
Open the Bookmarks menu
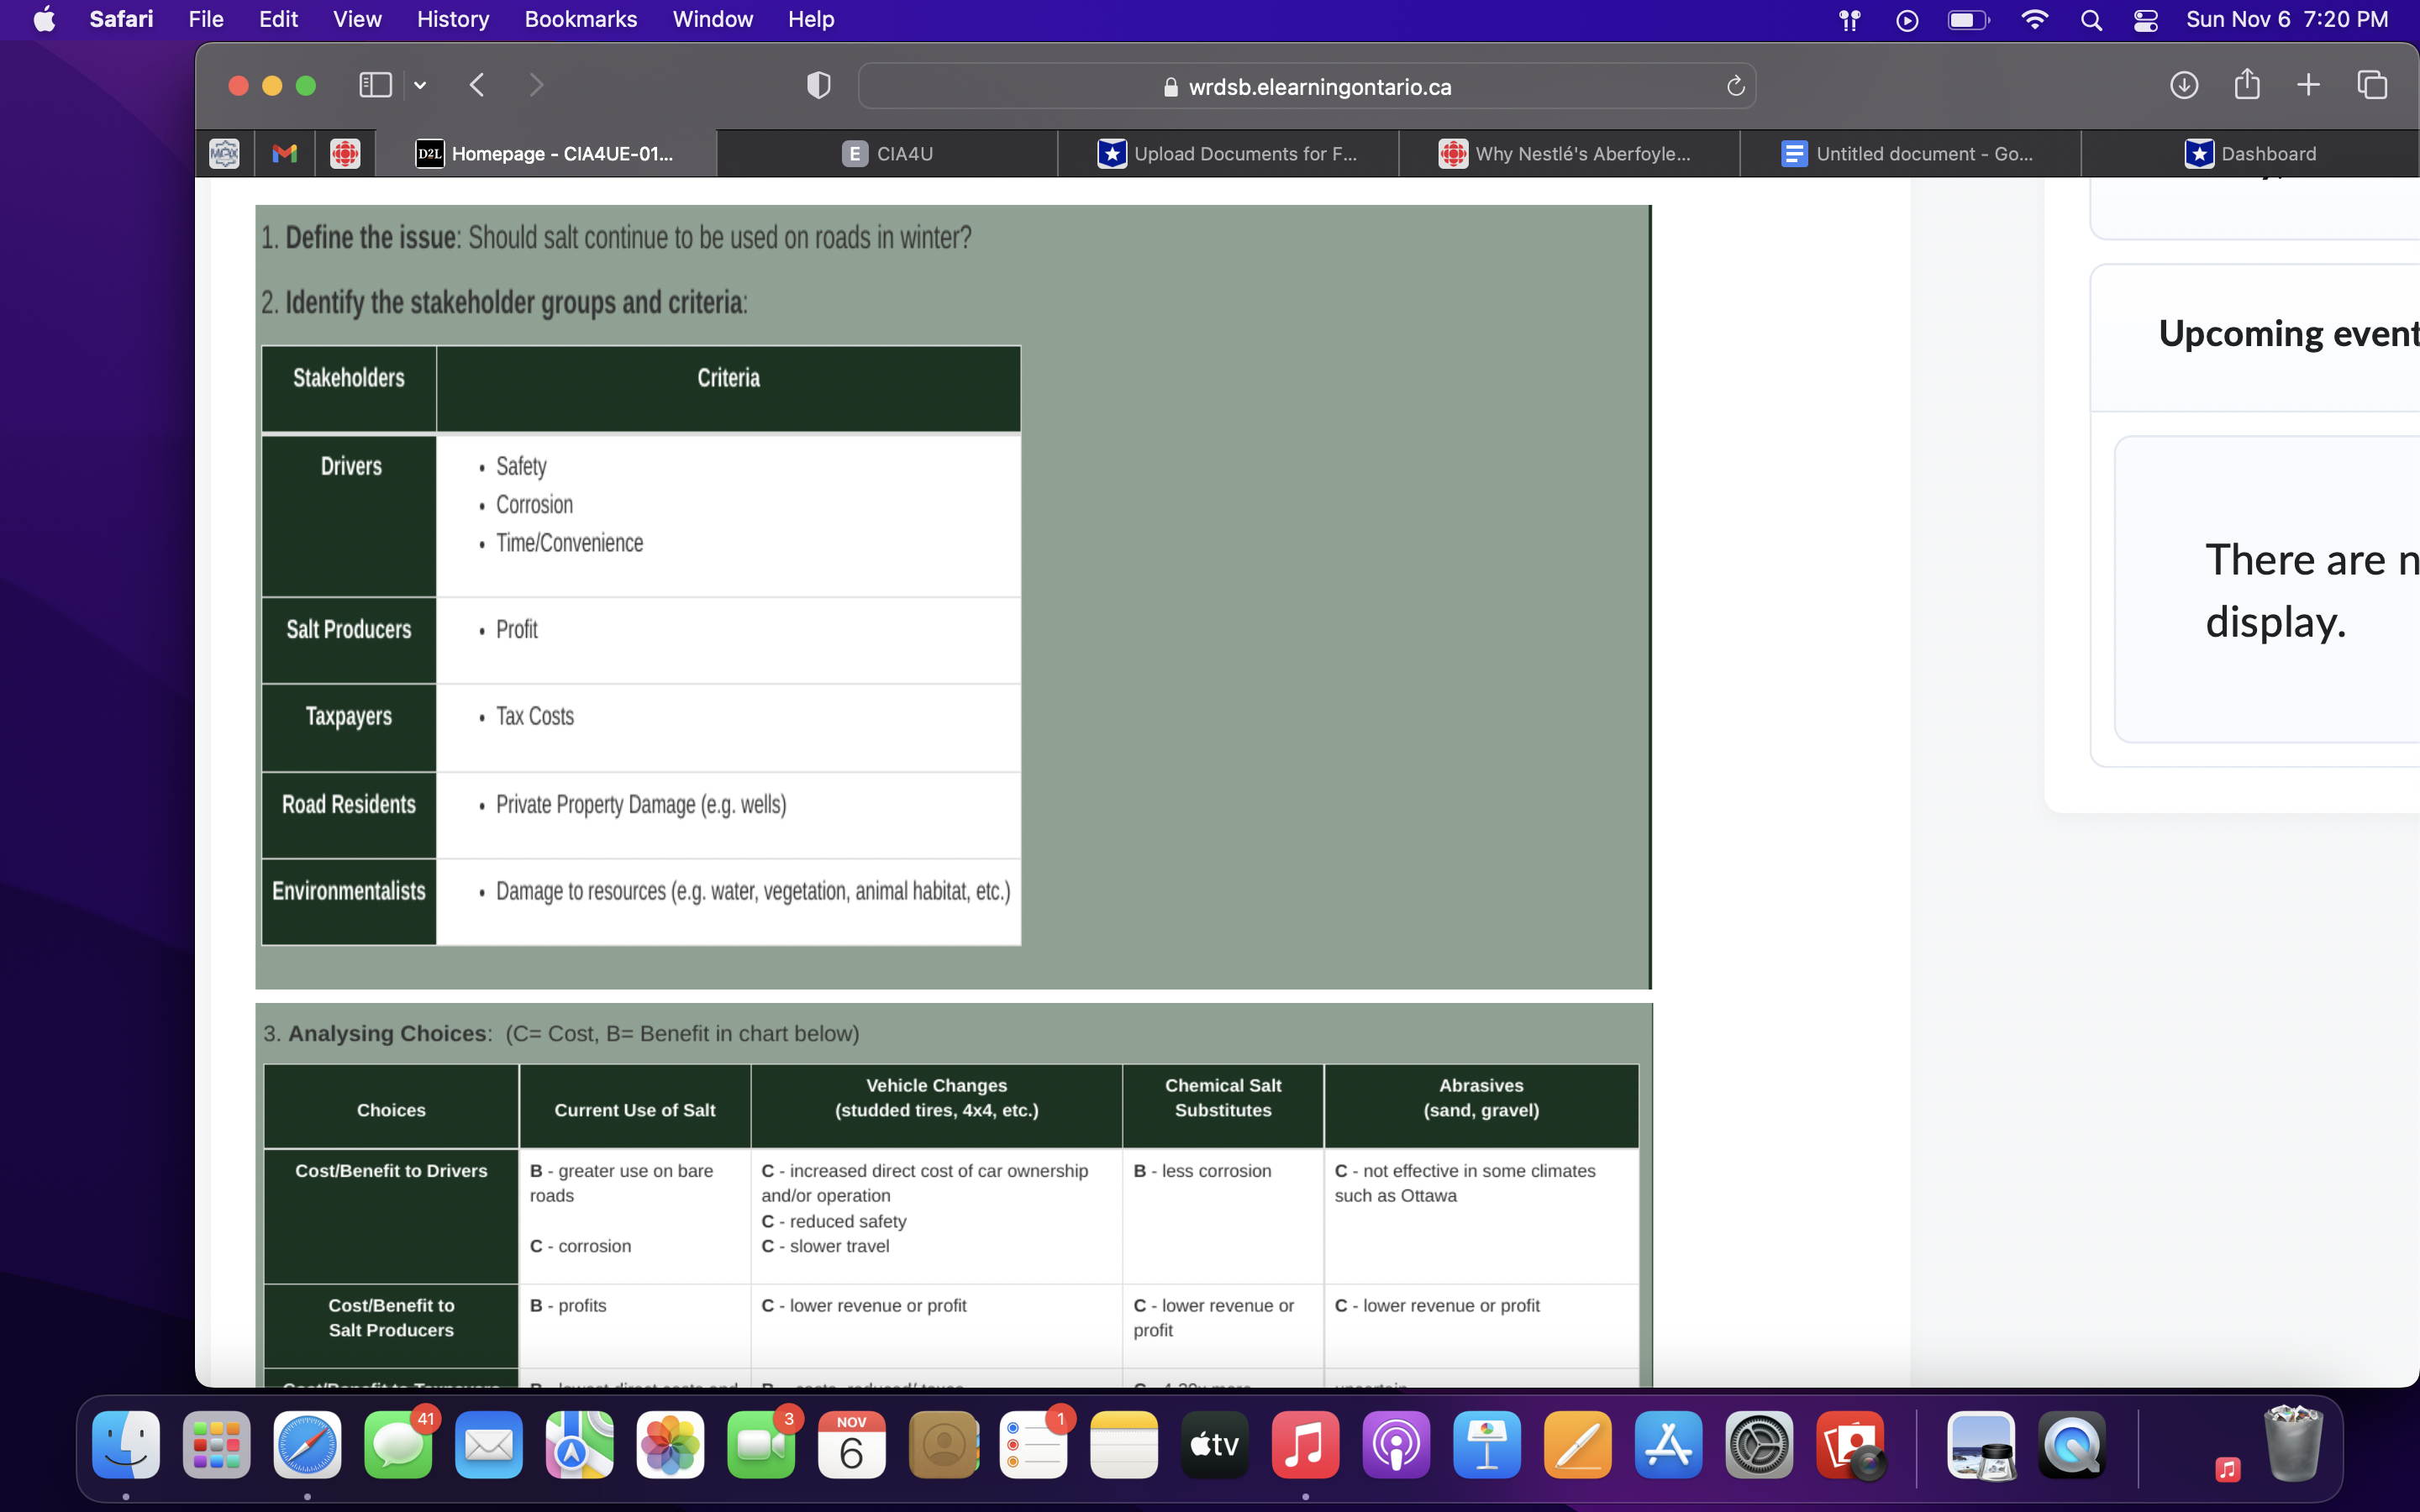[581, 19]
